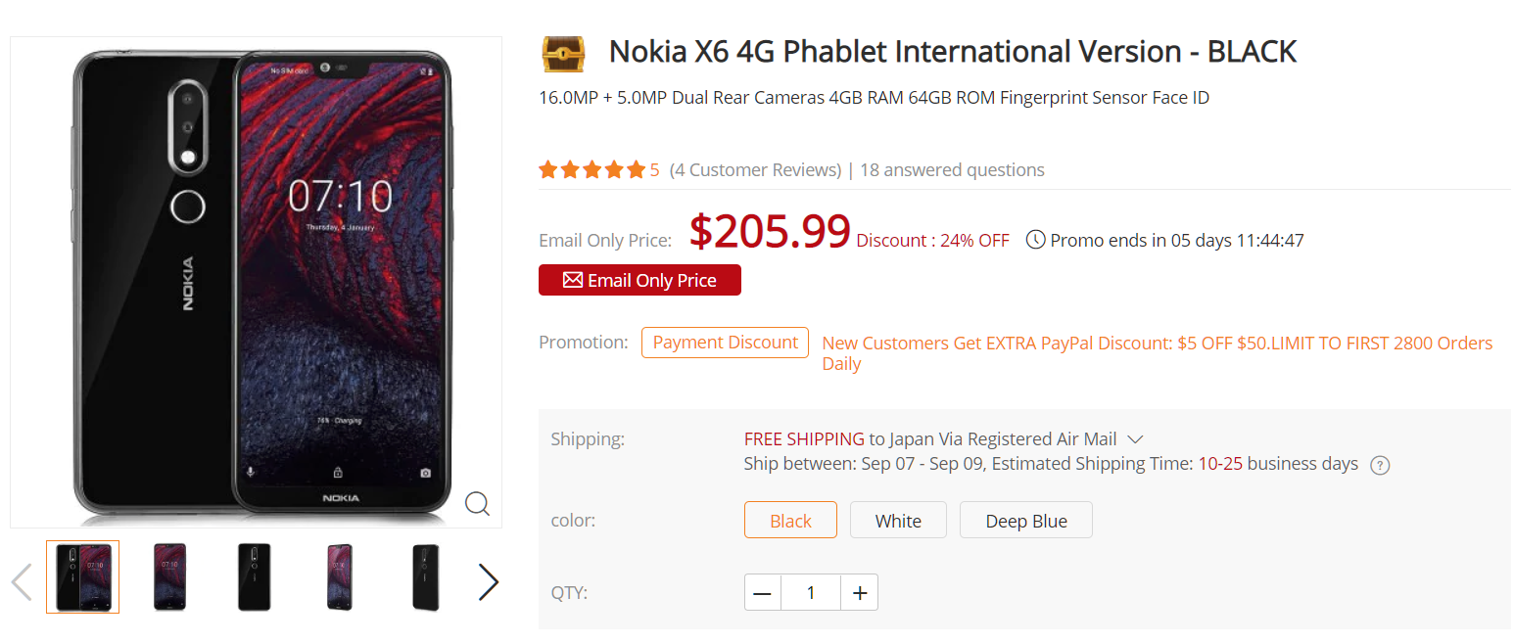1514x643 pixels.
Task: Expand the Registered Air Mail shipping dropdown
Action: click(1136, 439)
